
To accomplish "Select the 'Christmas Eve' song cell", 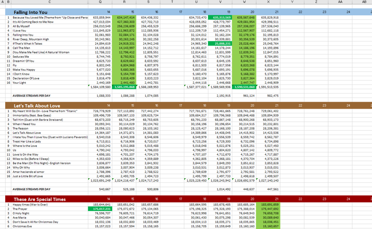I will coord(49,226).
